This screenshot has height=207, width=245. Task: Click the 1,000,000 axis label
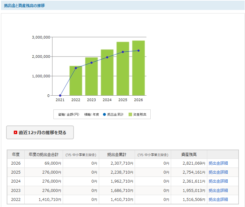pos(41,76)
